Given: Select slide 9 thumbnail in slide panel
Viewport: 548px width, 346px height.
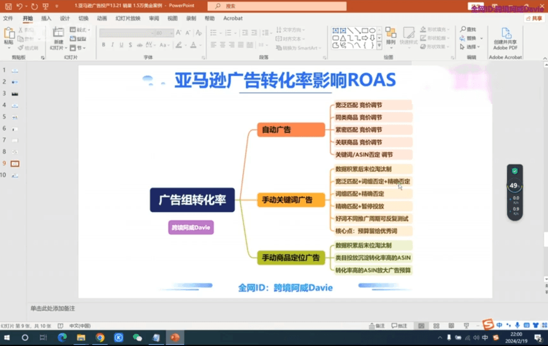Looking at the screenshot, I should 14,162.
